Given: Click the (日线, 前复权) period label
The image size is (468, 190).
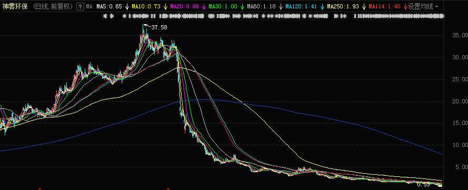Looking at the screenshot, I should pos(53,6).
